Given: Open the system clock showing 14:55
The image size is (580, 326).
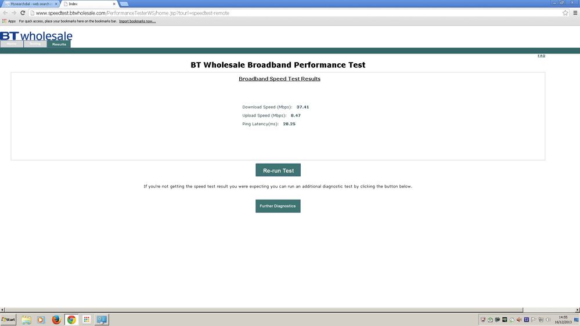Looking at the screenshot, I should click(x=563, y=320).
